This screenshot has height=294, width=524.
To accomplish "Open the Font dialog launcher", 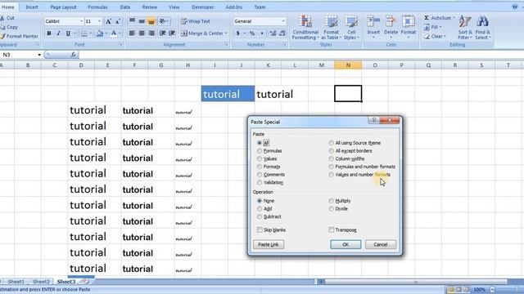I will (120, 45).
